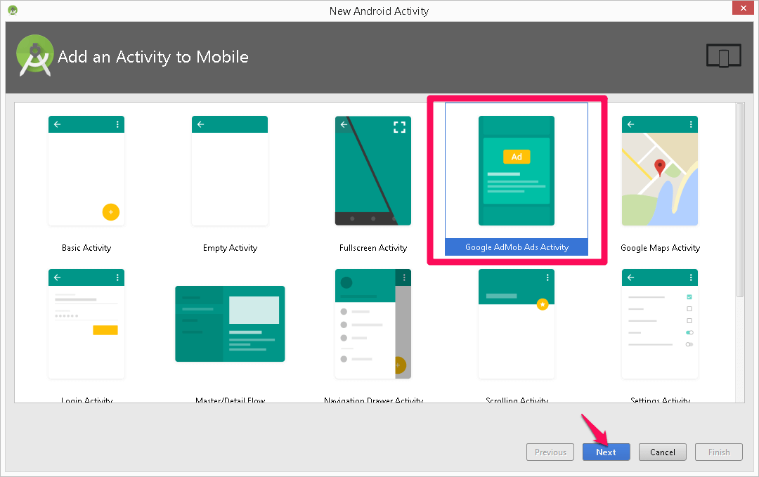The height and width of the screenshot is (477, 759).
Task: Click the Previous button
Action: 550,452
